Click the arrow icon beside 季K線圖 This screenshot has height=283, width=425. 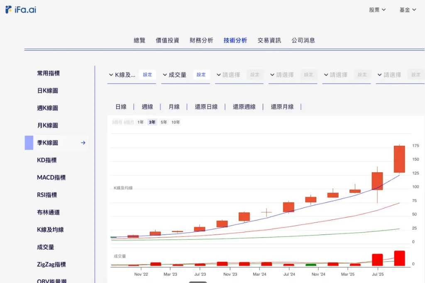83,143
